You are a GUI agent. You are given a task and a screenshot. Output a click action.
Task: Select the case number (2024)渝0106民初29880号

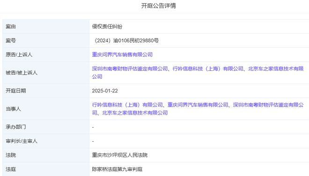[x=125, y=40]
